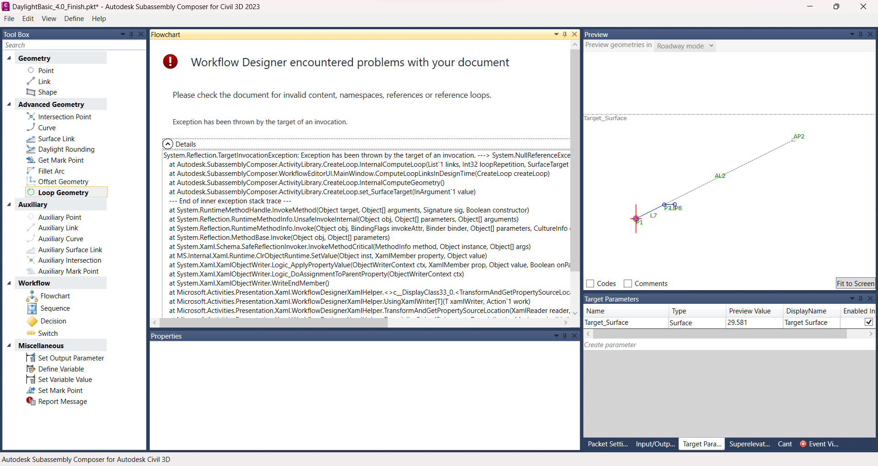
Task: Switch to the Event Viewer tab
Action: click(x=819, y=444)
